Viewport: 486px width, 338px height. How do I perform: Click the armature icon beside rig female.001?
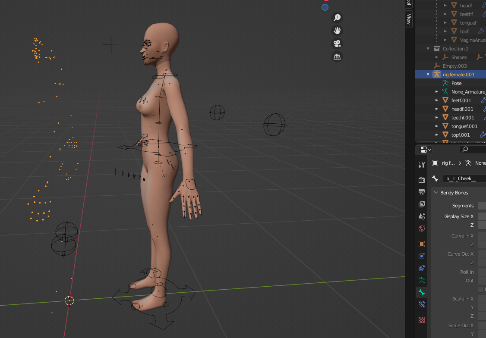(x=437, y=74)
